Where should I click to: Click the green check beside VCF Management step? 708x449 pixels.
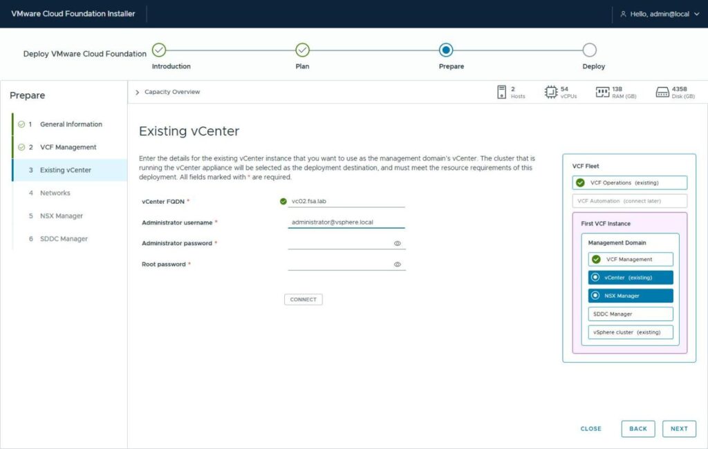point(21,147)
